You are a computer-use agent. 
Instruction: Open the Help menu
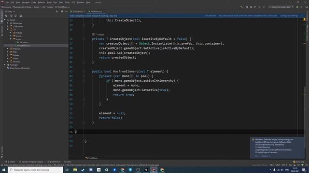click(88, 2)
